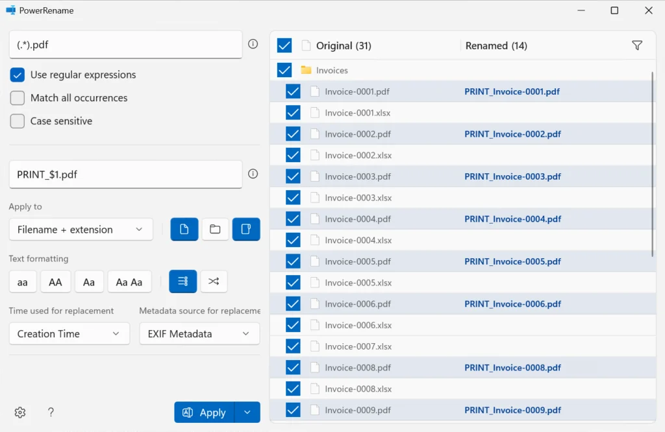Uncheck the Invoice-0007.xlsx checkbox

click(293, 346)
